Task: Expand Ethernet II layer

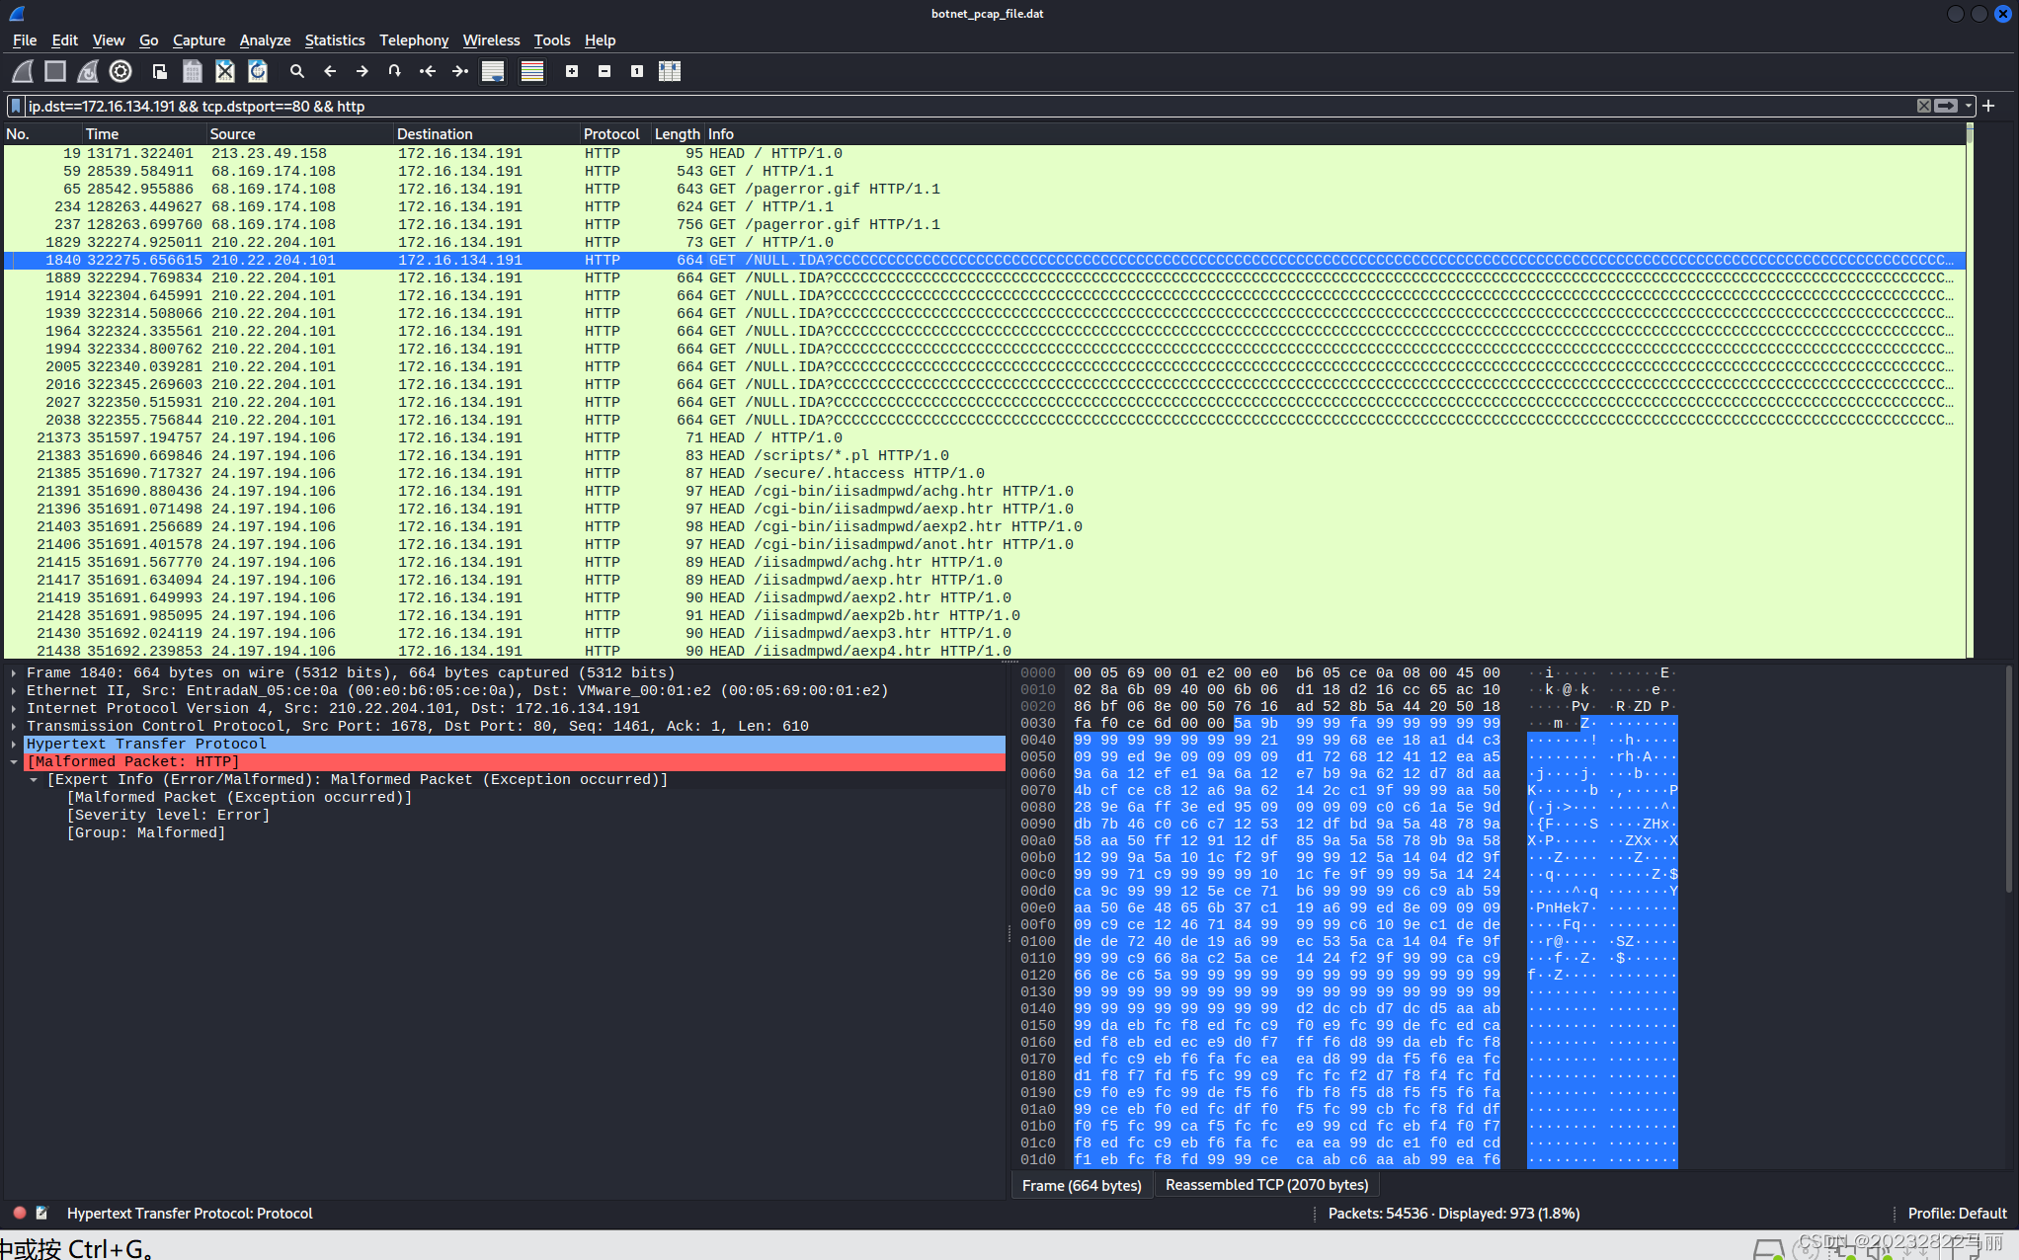Action: [14, 690]
